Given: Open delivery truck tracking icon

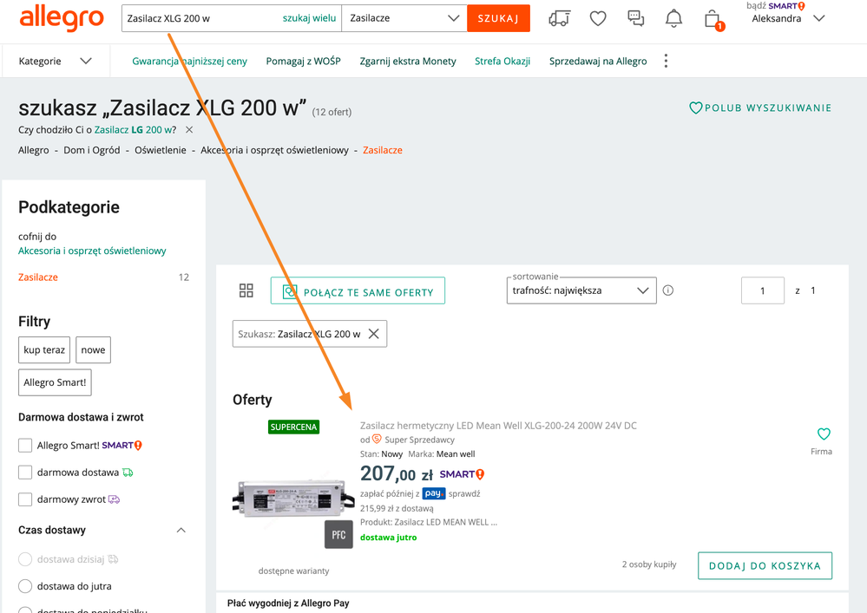Looking at the screenshot, I should [559, 18].
